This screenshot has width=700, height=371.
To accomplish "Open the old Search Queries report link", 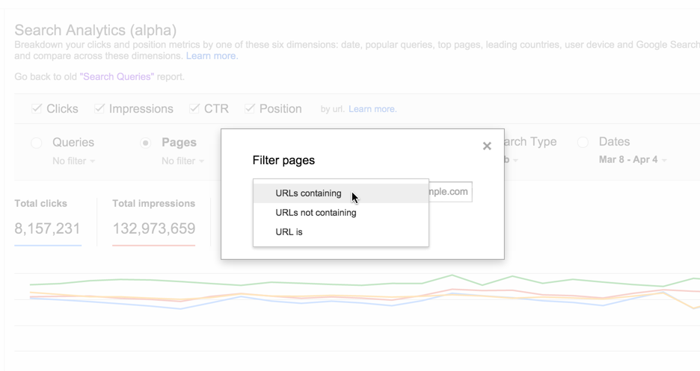I will (x=117, y=77).
